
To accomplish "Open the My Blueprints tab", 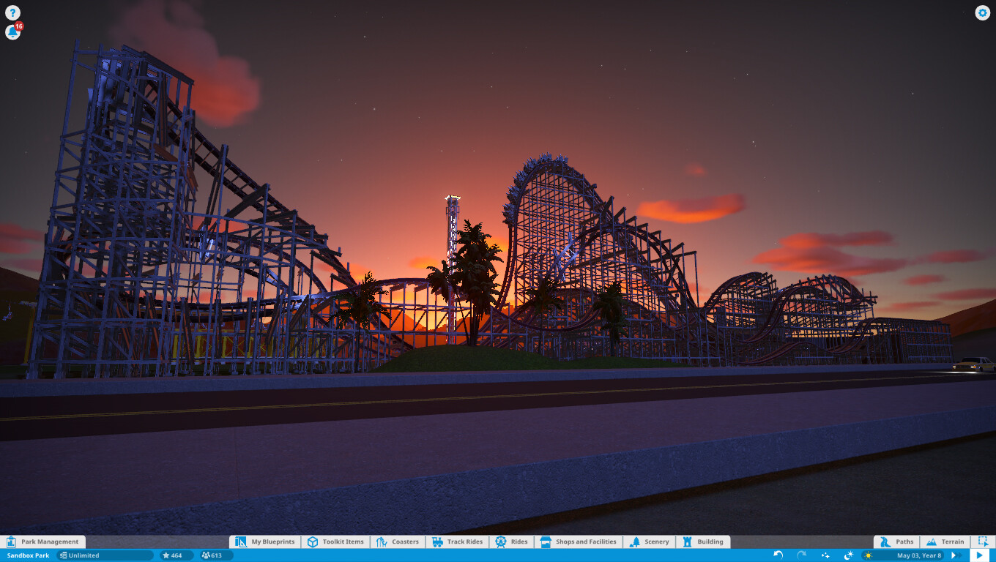I will [265, 542].
